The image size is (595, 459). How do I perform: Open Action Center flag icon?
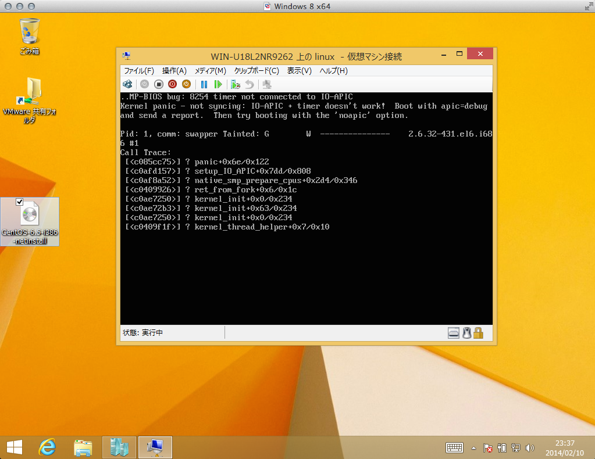point(487,448)
